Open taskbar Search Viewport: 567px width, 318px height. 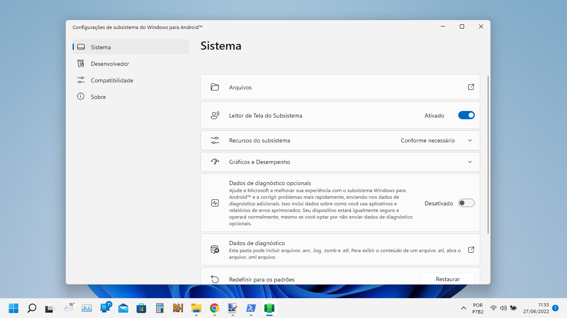pyautogui.click(x=32, y=308)
